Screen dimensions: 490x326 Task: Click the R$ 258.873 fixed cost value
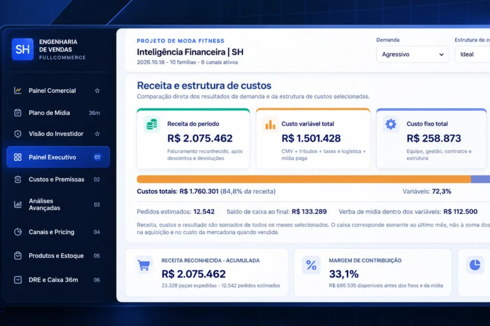click(434, 138)
